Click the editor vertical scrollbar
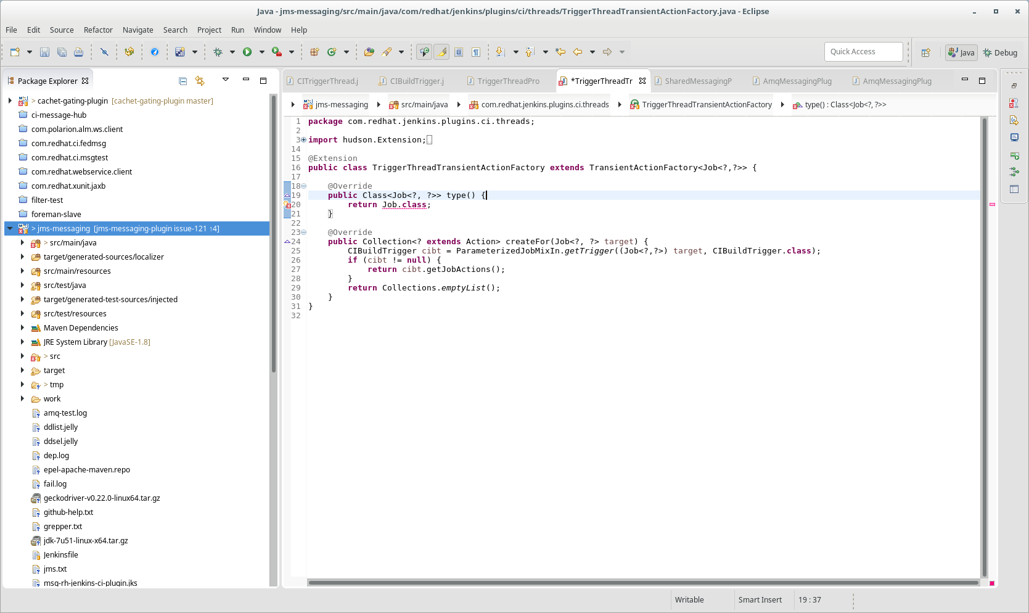 click(x=985, y=347)
